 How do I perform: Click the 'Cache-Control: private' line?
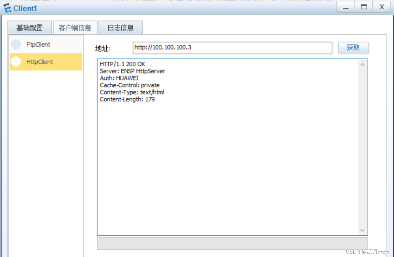point(130,85)
